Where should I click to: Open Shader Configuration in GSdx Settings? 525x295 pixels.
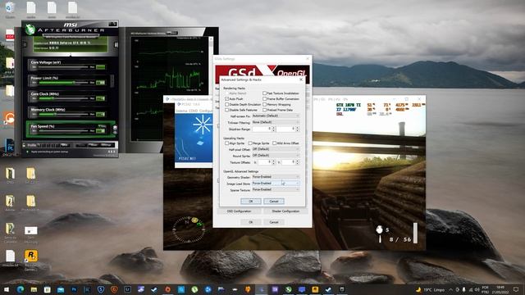pyautogui.click(x=285, y=211)
